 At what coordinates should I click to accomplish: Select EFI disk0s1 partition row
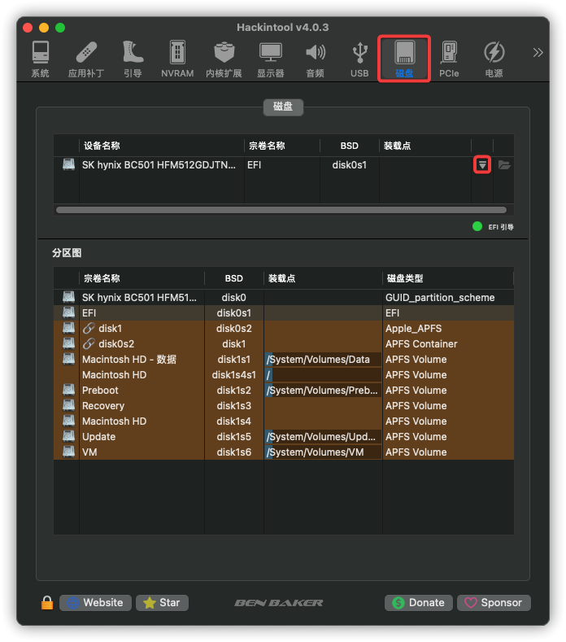point(284,313)
